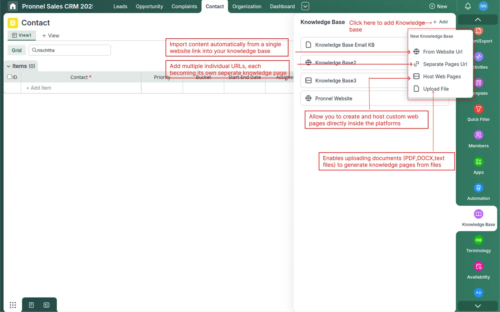This screenshot has width=500, height=312.
Task: Choose Upload File from the Add menu
Action: (x=436, y=89)
